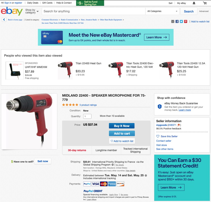Open the My eBay menu

[x=181, y=3]
